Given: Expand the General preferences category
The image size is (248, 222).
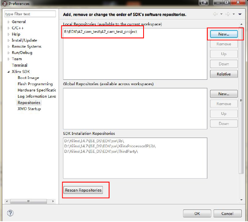Looking at the screenshot, I should (9, 22).
